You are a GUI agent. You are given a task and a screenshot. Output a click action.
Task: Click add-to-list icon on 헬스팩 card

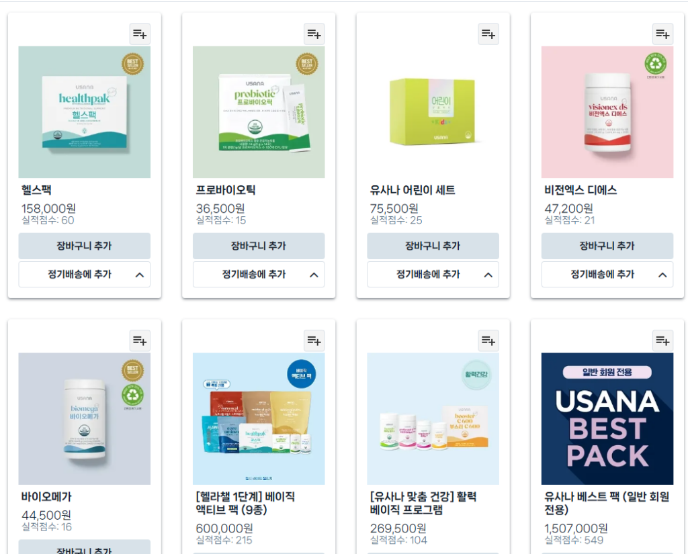[140, 34]
